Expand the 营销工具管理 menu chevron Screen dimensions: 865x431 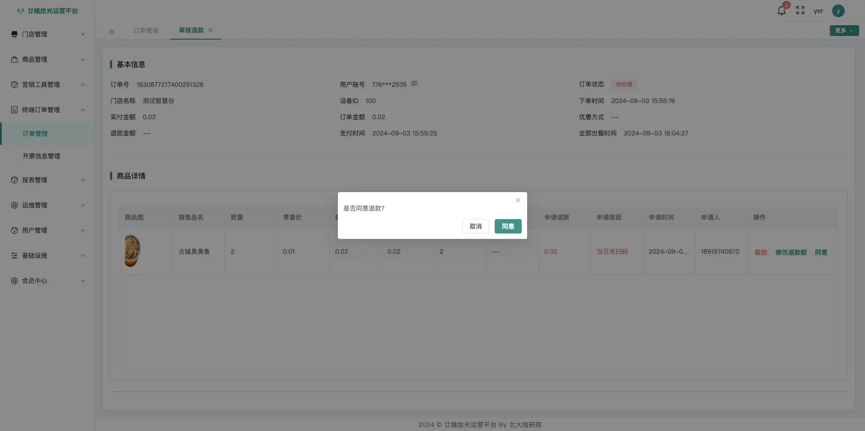coord(83,85)
